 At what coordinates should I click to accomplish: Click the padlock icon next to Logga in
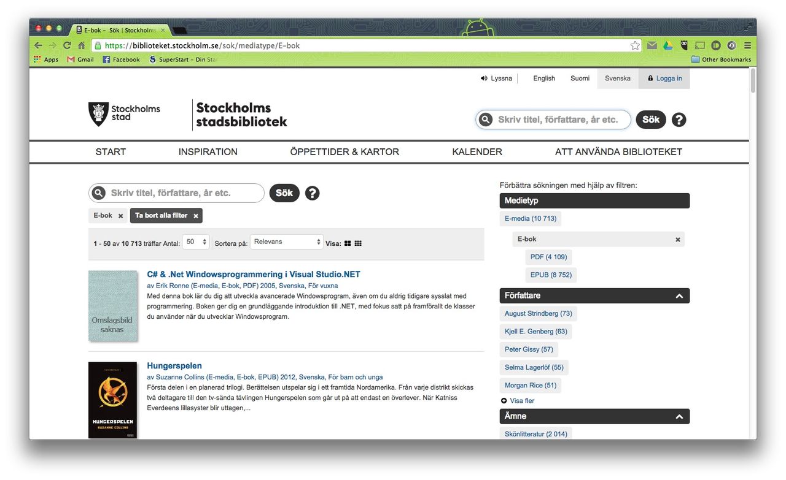pos(650,78)
